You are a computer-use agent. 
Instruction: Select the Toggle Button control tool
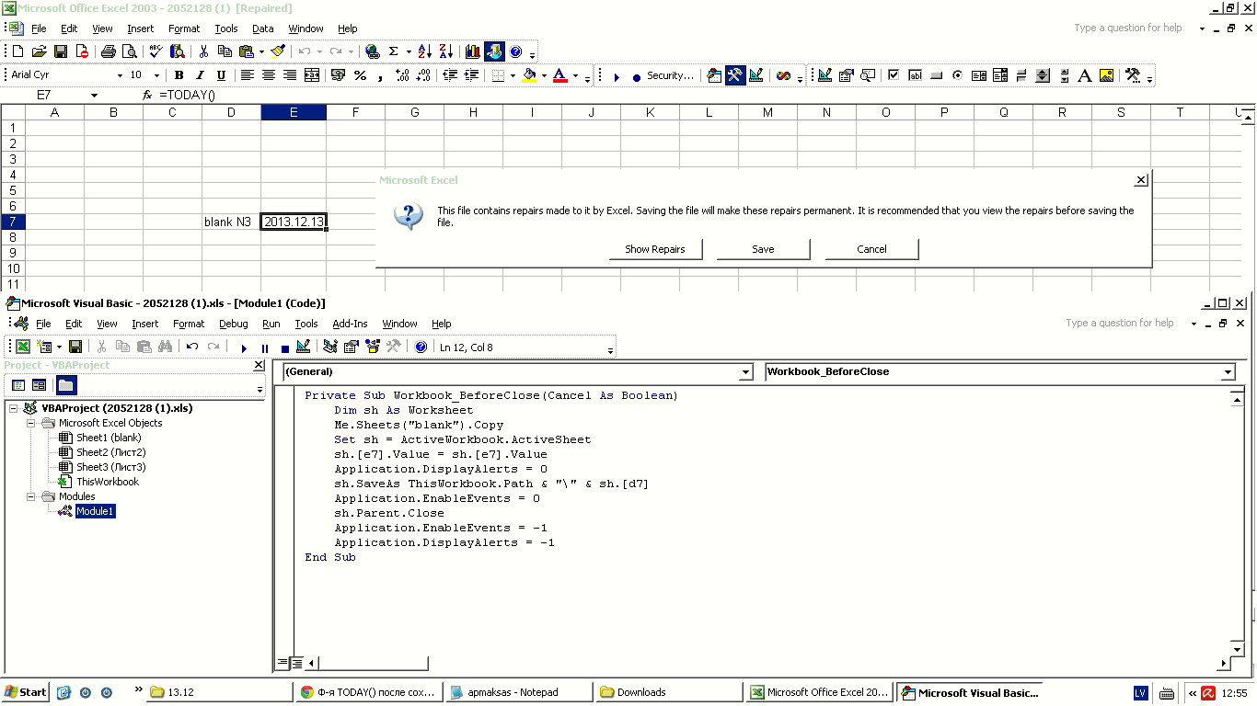coord(1021,75)
